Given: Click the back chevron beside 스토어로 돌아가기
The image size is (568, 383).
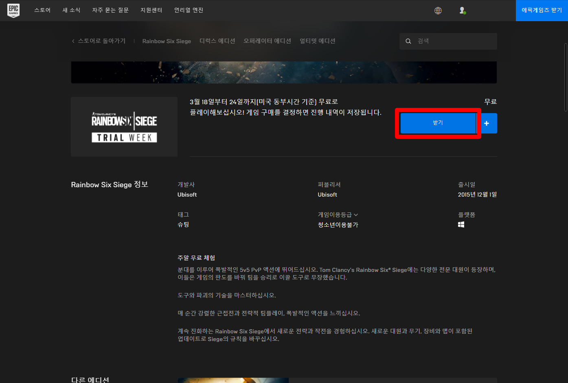Looking at the screenshot, I should (x=73, y=41).
